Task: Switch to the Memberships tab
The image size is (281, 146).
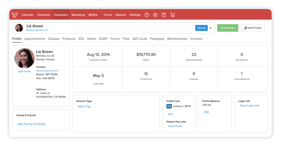Action: pos(177,39)
